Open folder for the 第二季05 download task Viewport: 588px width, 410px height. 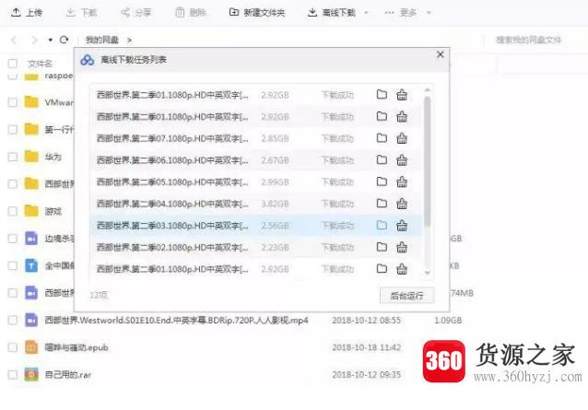click(x=382, y=182)
